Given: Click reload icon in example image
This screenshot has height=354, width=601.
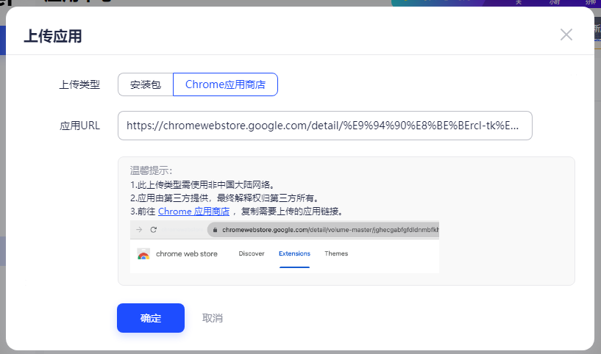Looking at the screenshot, I should click(x=154, y=230).
